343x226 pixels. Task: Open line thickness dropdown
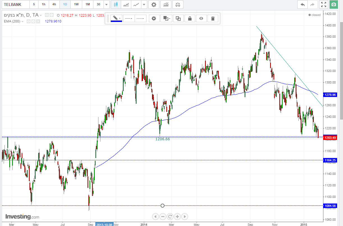[129, 19]
